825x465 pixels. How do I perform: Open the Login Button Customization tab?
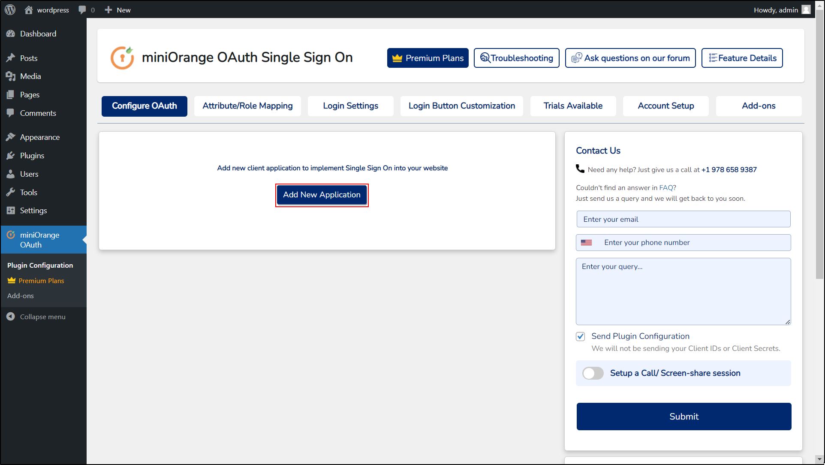click(x=461, y=106)
